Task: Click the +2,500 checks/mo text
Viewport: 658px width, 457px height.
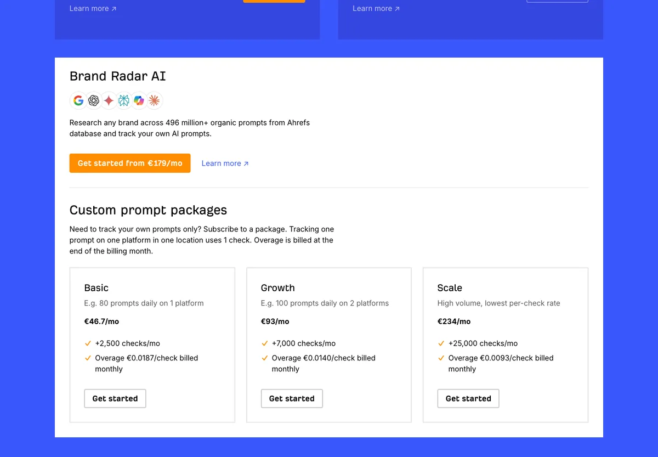Action: [128, 343]
